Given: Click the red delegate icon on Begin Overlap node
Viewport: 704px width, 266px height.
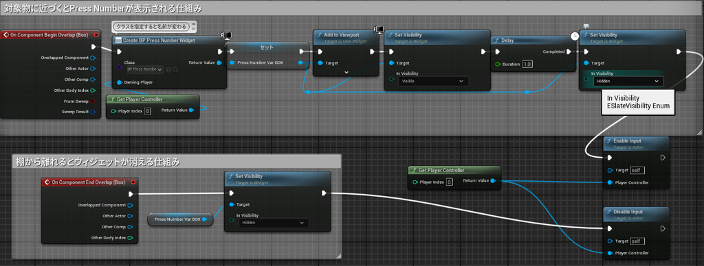Looking at the screenshot, I should click(x=96, y=35).
